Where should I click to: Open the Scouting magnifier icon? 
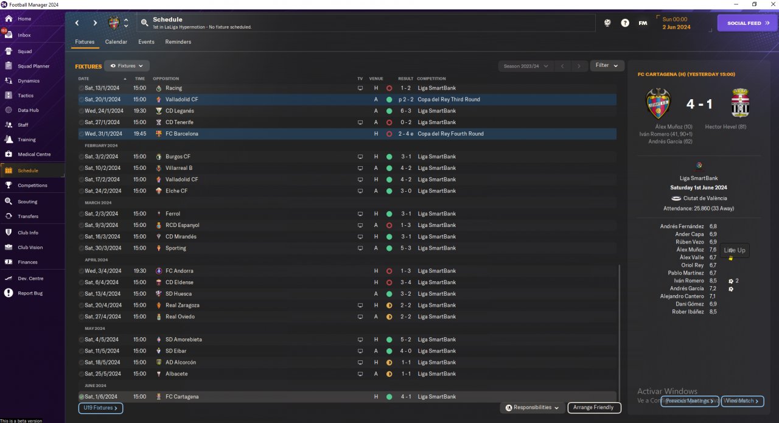click(9, 201)
